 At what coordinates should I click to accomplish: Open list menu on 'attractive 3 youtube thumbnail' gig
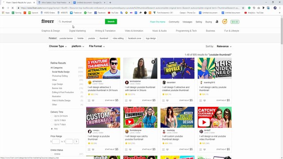click(x=89, y=100)
